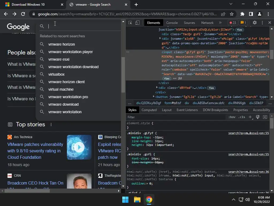This screenshot has height=206, width=274.
Task: Open the Event Listeners tab
Action: click(187, 110)
